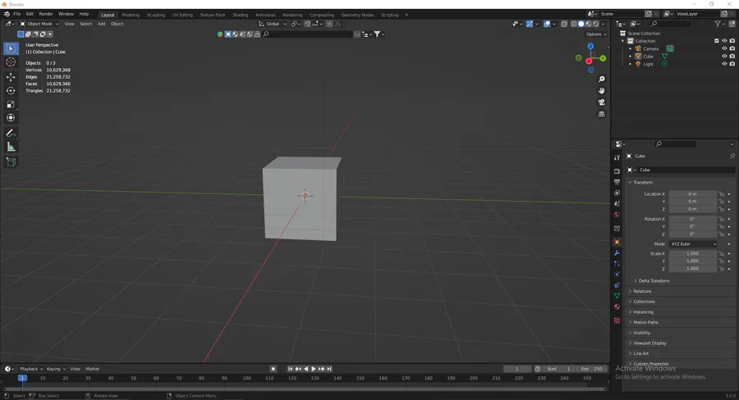Image resolution: width=739 pixels, height=400 pixels.
Task: Expand the Viewport Display panel
Action: 649,343
